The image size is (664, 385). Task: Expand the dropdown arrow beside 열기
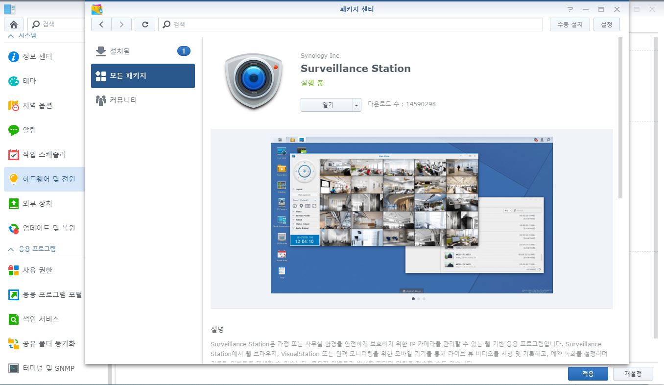pos(357,105)
